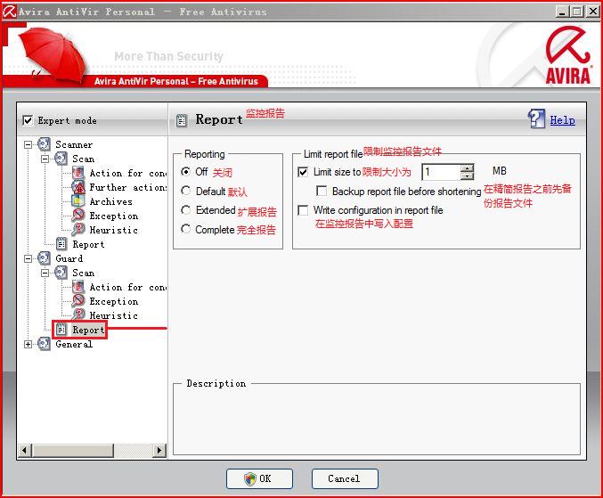The height and width of the screenshot is (498, 603).
Task: Click the tree scrollbar right arrow
Action: pyautogui.click(x=159, y=450)
